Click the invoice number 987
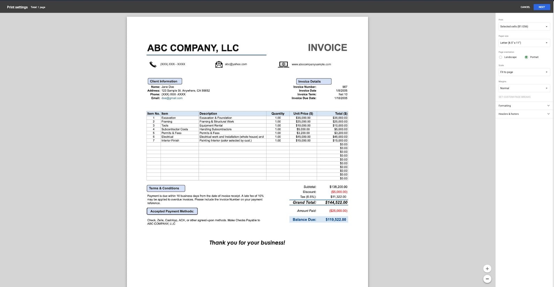This screenshot has height=287, width=554. 345,87
